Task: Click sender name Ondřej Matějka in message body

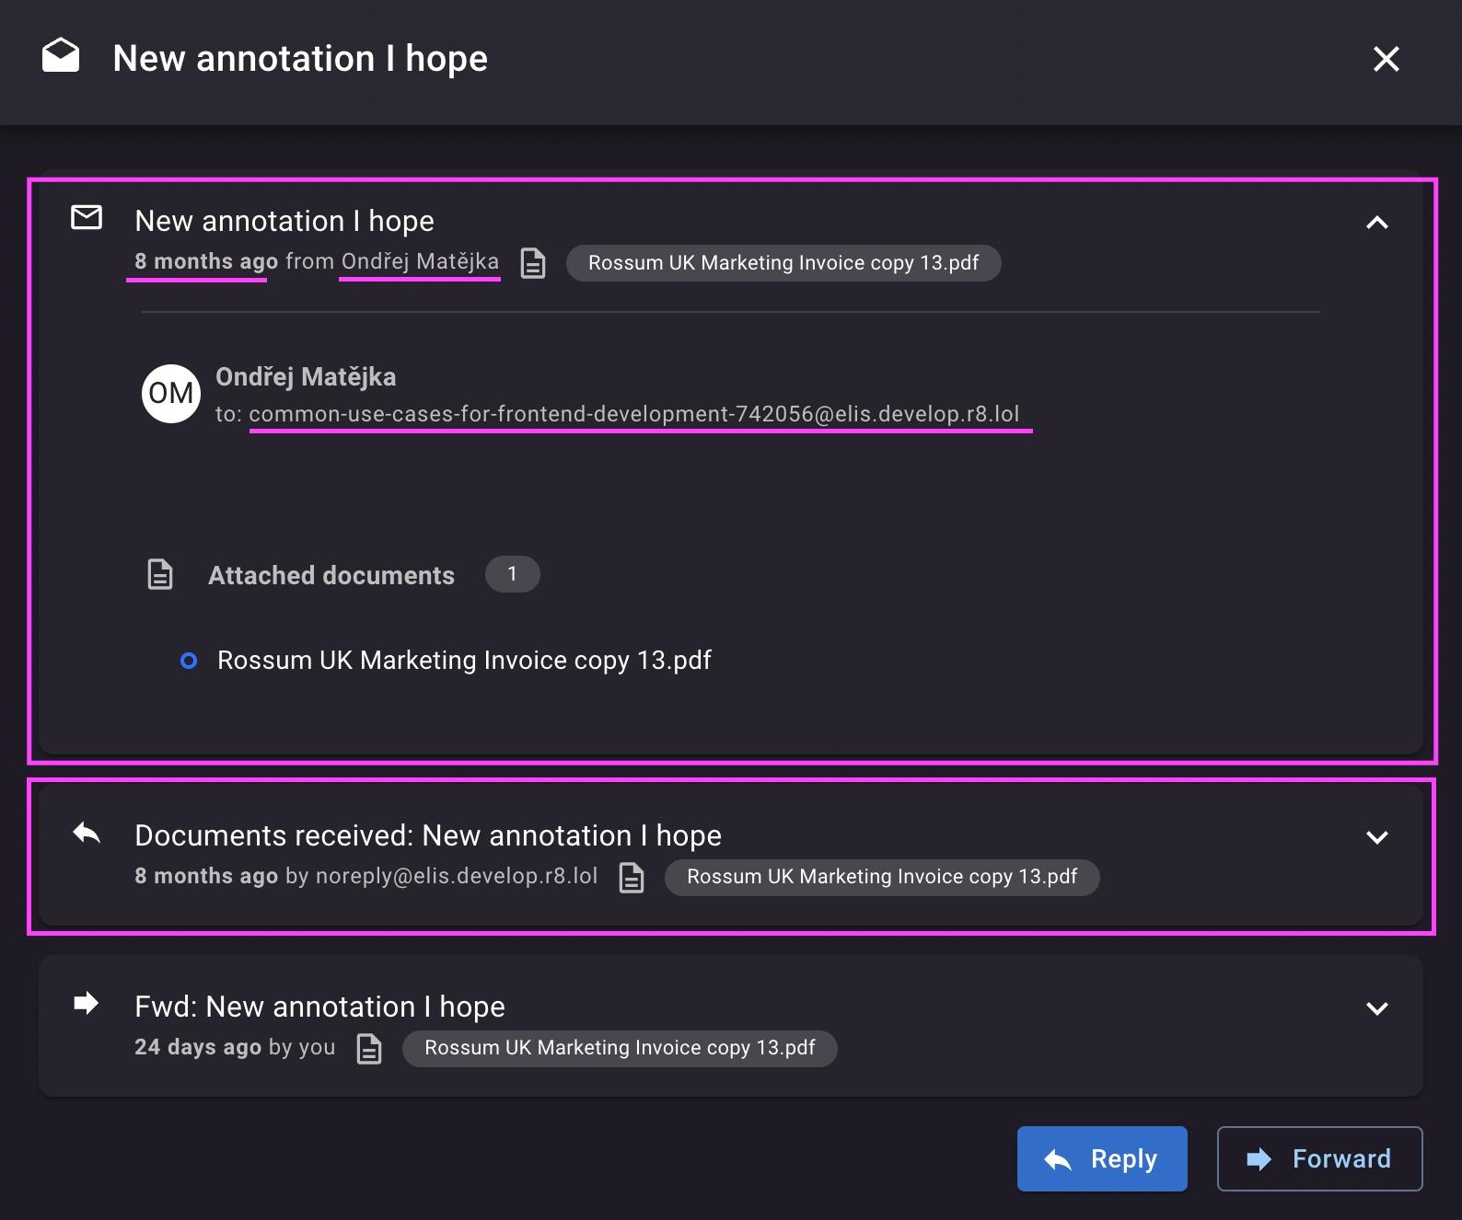Action: tap(306, 377)
